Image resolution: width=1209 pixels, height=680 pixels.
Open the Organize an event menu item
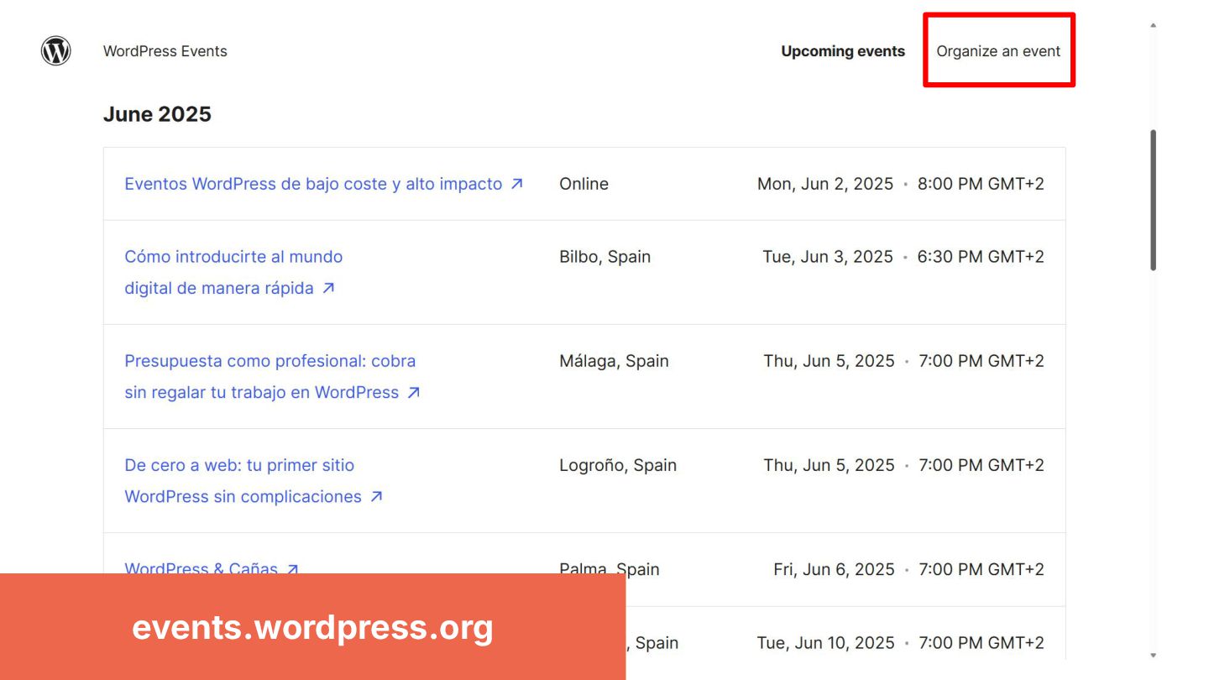(998, 51)
